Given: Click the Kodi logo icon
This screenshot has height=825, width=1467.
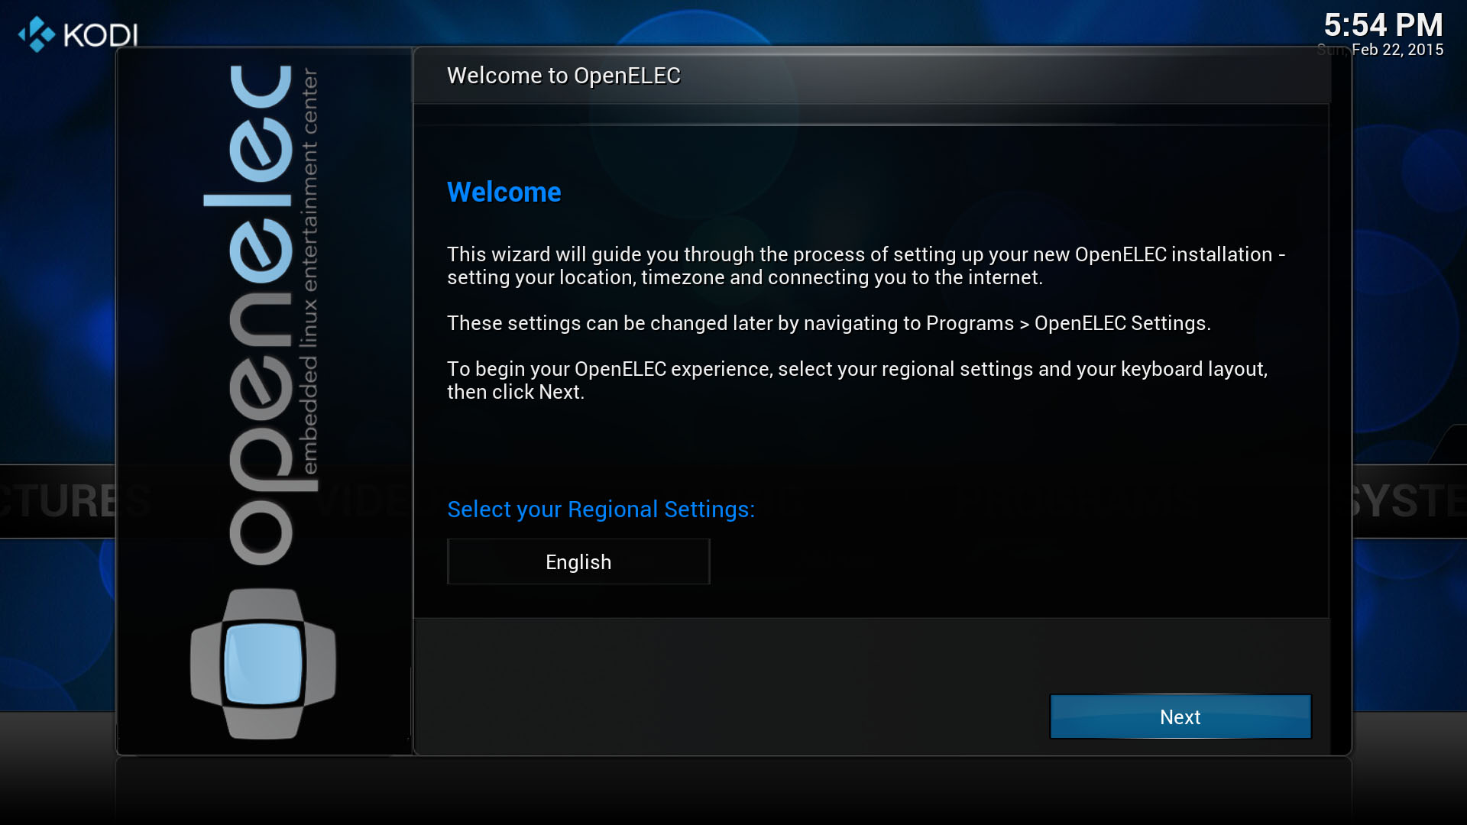Looking at the screenshot, I should pyautogui.click(x=37, y=34).
